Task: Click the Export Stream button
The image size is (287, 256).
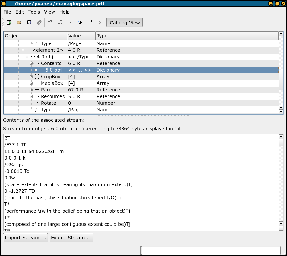Action: coord(71,238)
